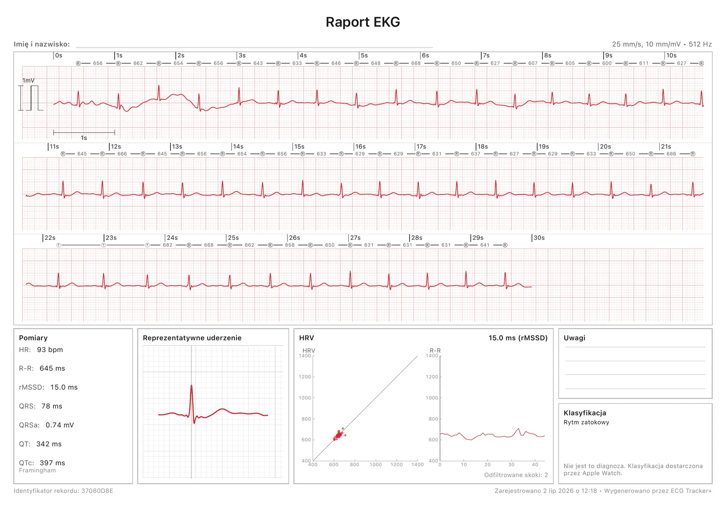Viewport: 726px width, 513px height.
Task: Click the 25 mm/s, 10 mm/mV • 512 Hz text
Action: tap(662, 44)
